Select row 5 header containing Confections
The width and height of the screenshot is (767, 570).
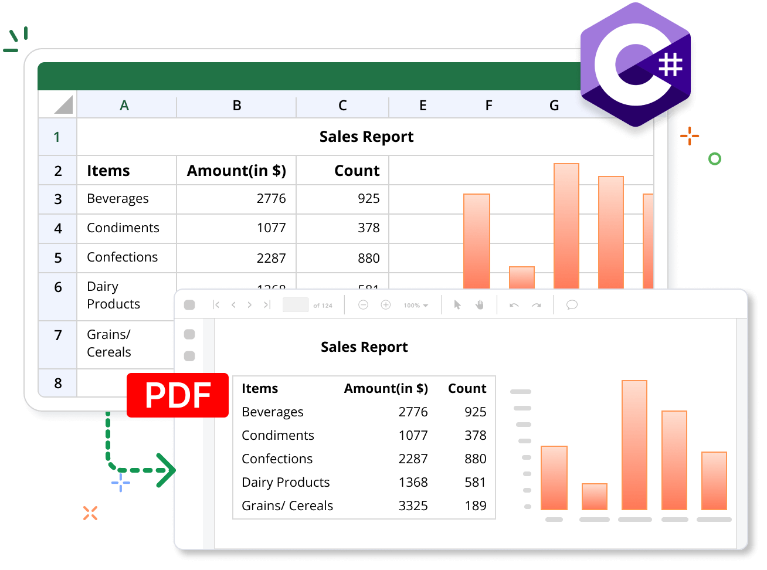point(57,257)
